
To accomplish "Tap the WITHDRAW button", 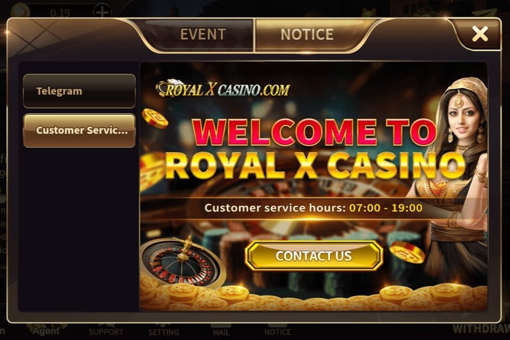I will point(481,329).
